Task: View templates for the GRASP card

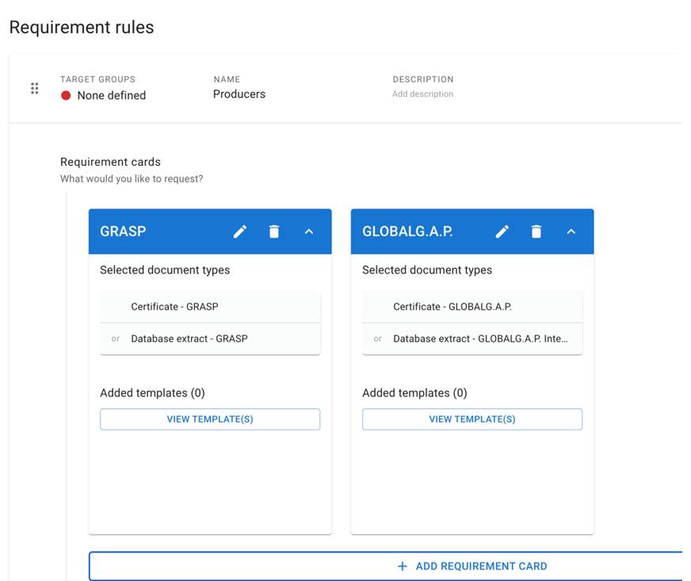Action: (210, 419)
